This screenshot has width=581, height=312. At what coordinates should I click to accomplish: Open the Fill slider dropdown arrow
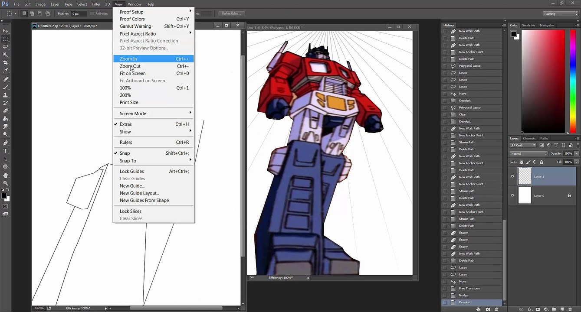coord(576,162)
